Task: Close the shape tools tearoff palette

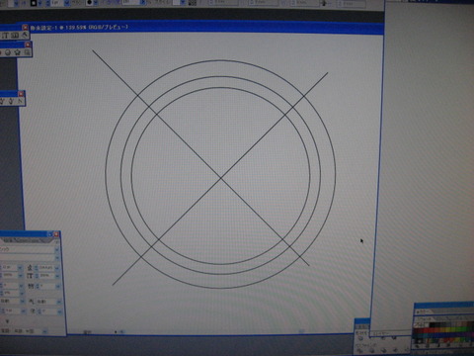Action: [28, 44]
